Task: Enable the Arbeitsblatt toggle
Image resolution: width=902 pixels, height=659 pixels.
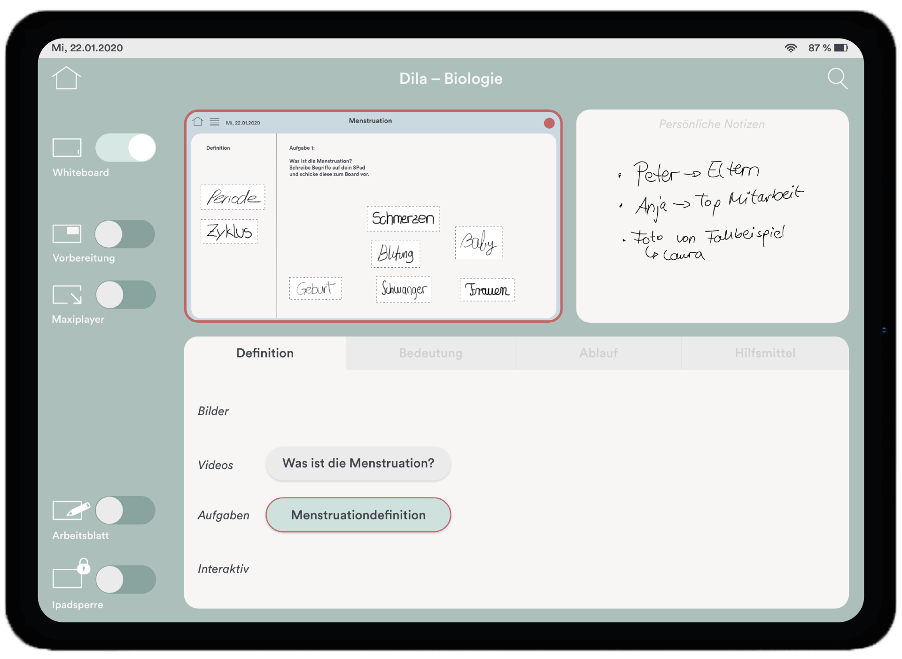Action: click(125, 510)
